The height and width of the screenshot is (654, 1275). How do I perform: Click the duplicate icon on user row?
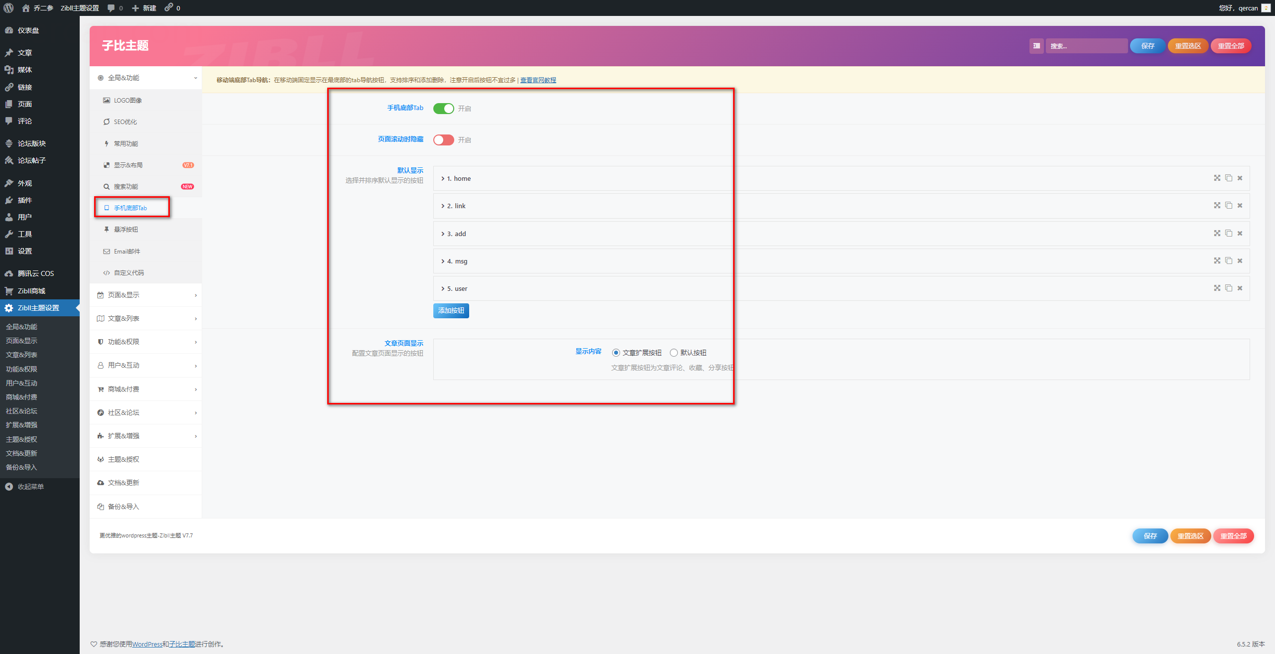1229,288
